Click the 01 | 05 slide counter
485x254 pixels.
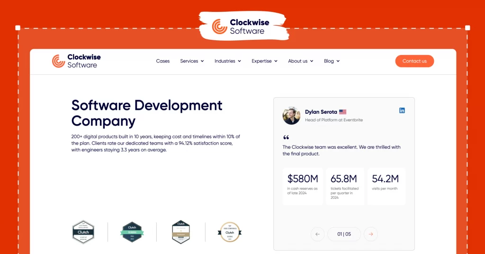(x=344, y=234)
